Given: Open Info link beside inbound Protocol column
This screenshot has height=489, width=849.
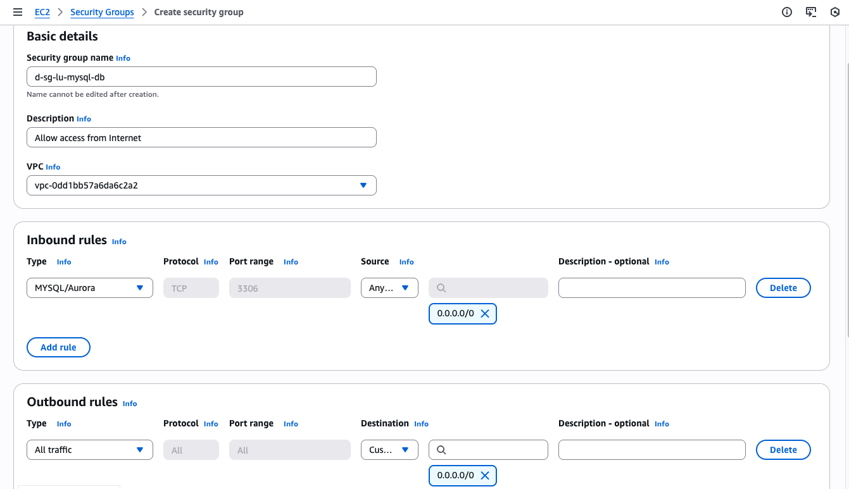Looking at the screenshot, I should (x=211, y=262).
